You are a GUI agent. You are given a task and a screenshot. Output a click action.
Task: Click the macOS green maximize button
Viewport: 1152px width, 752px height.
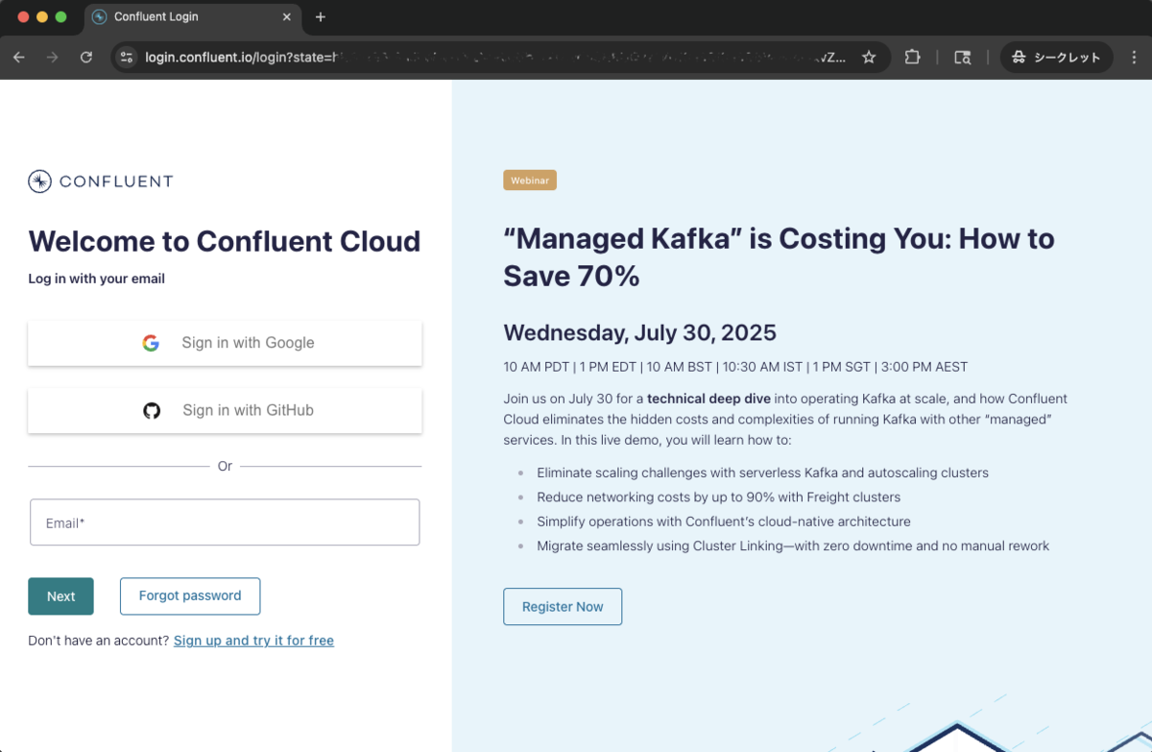[x=61, y=17]
